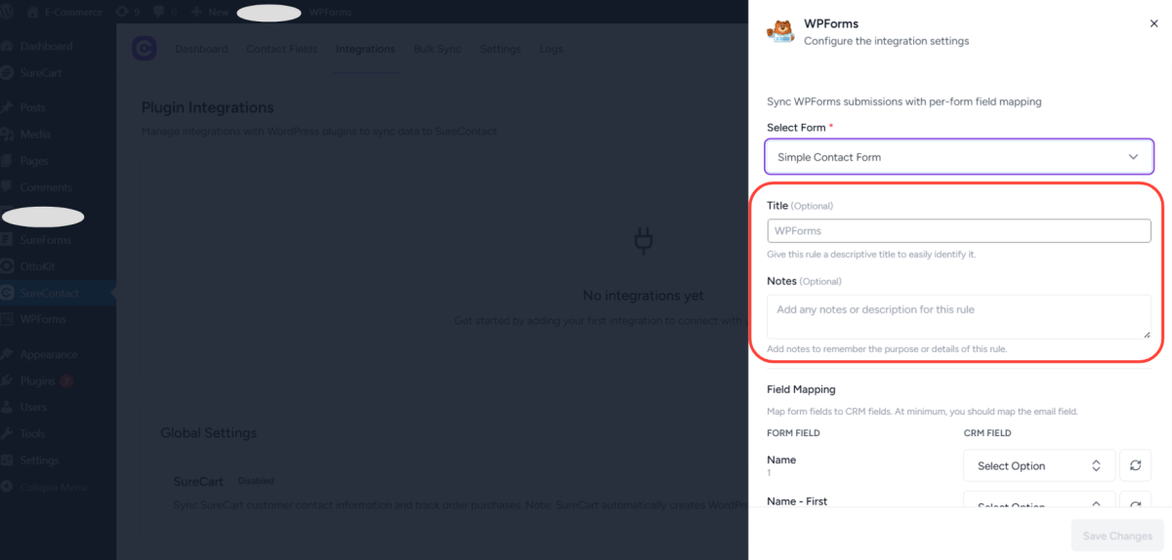Click the comments bubble in admin bar
Viewport: 1172px width, 560px height.
(x=157, y=12)
